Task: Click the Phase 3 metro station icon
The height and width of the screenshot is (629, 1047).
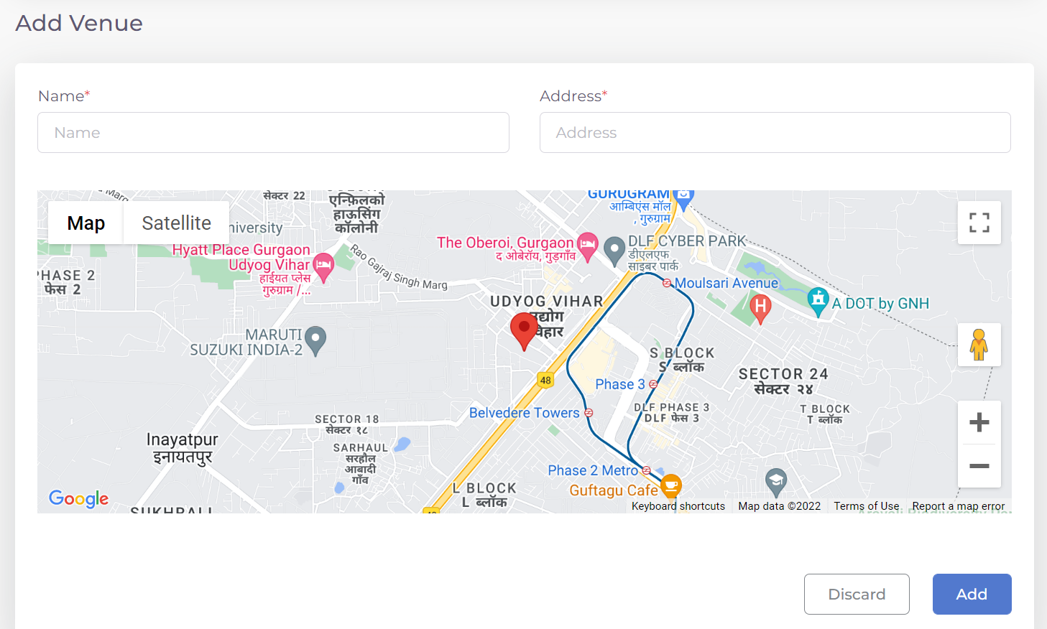Action: pyautogui.click(x=653, y=384)
